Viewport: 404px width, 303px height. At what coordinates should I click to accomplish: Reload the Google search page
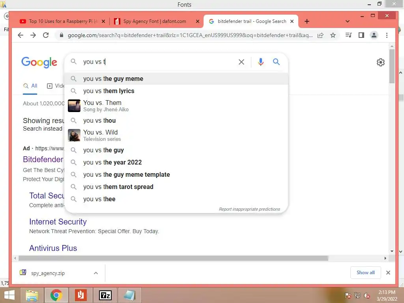pos(46,35)
